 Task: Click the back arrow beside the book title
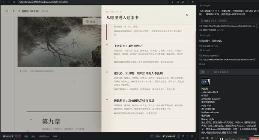pyautogui.click(x=14, y=11)
